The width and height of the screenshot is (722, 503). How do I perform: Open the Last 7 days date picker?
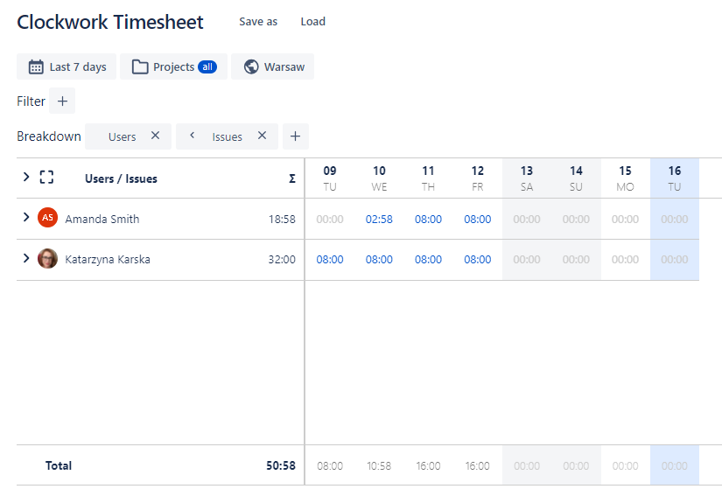[x=67, y=67]
